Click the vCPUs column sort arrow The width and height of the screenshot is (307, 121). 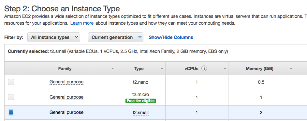225,69
